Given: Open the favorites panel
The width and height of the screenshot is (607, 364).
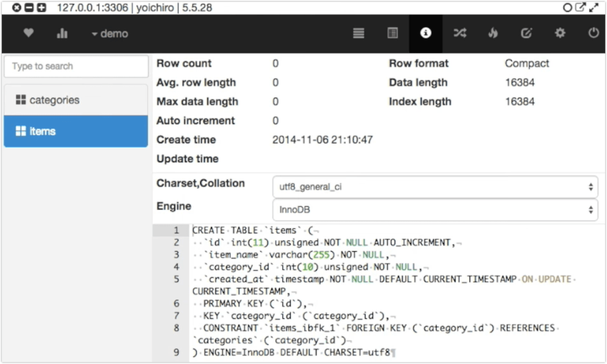Looking at the screenshot, I should click(28, 33).
